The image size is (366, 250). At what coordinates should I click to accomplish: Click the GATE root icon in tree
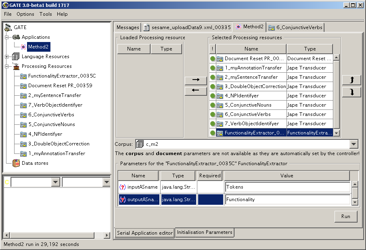tap(8, 27)
